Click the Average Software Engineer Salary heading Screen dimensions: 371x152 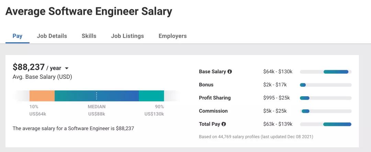point(89,12)
